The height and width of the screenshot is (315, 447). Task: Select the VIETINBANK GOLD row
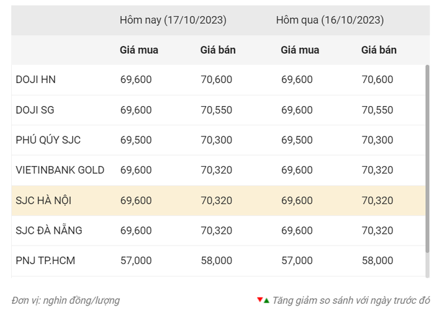coord(219,171)
